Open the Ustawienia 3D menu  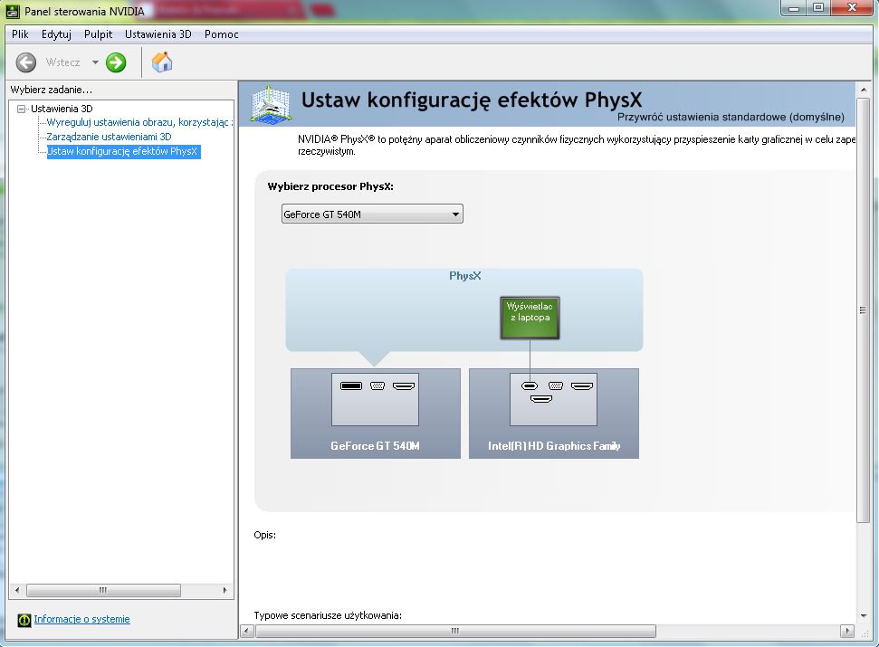pyautogui.click(x=158, y=34)
